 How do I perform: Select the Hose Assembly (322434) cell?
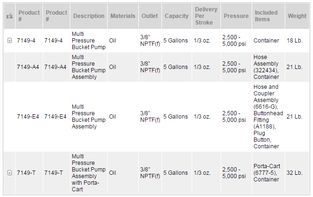(267, 67)
